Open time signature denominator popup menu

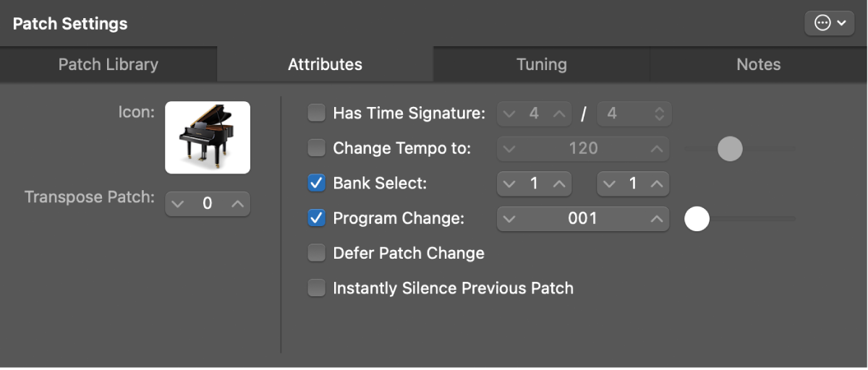coord(634,113)
